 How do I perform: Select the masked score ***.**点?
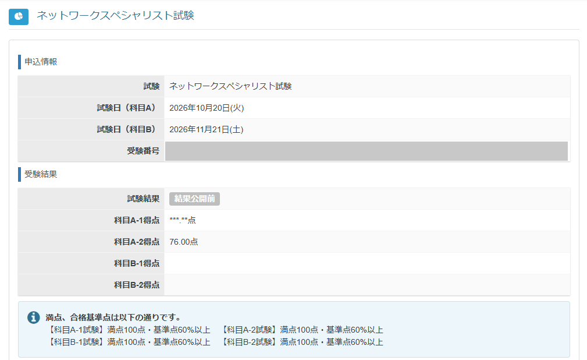tap(183, 220)
